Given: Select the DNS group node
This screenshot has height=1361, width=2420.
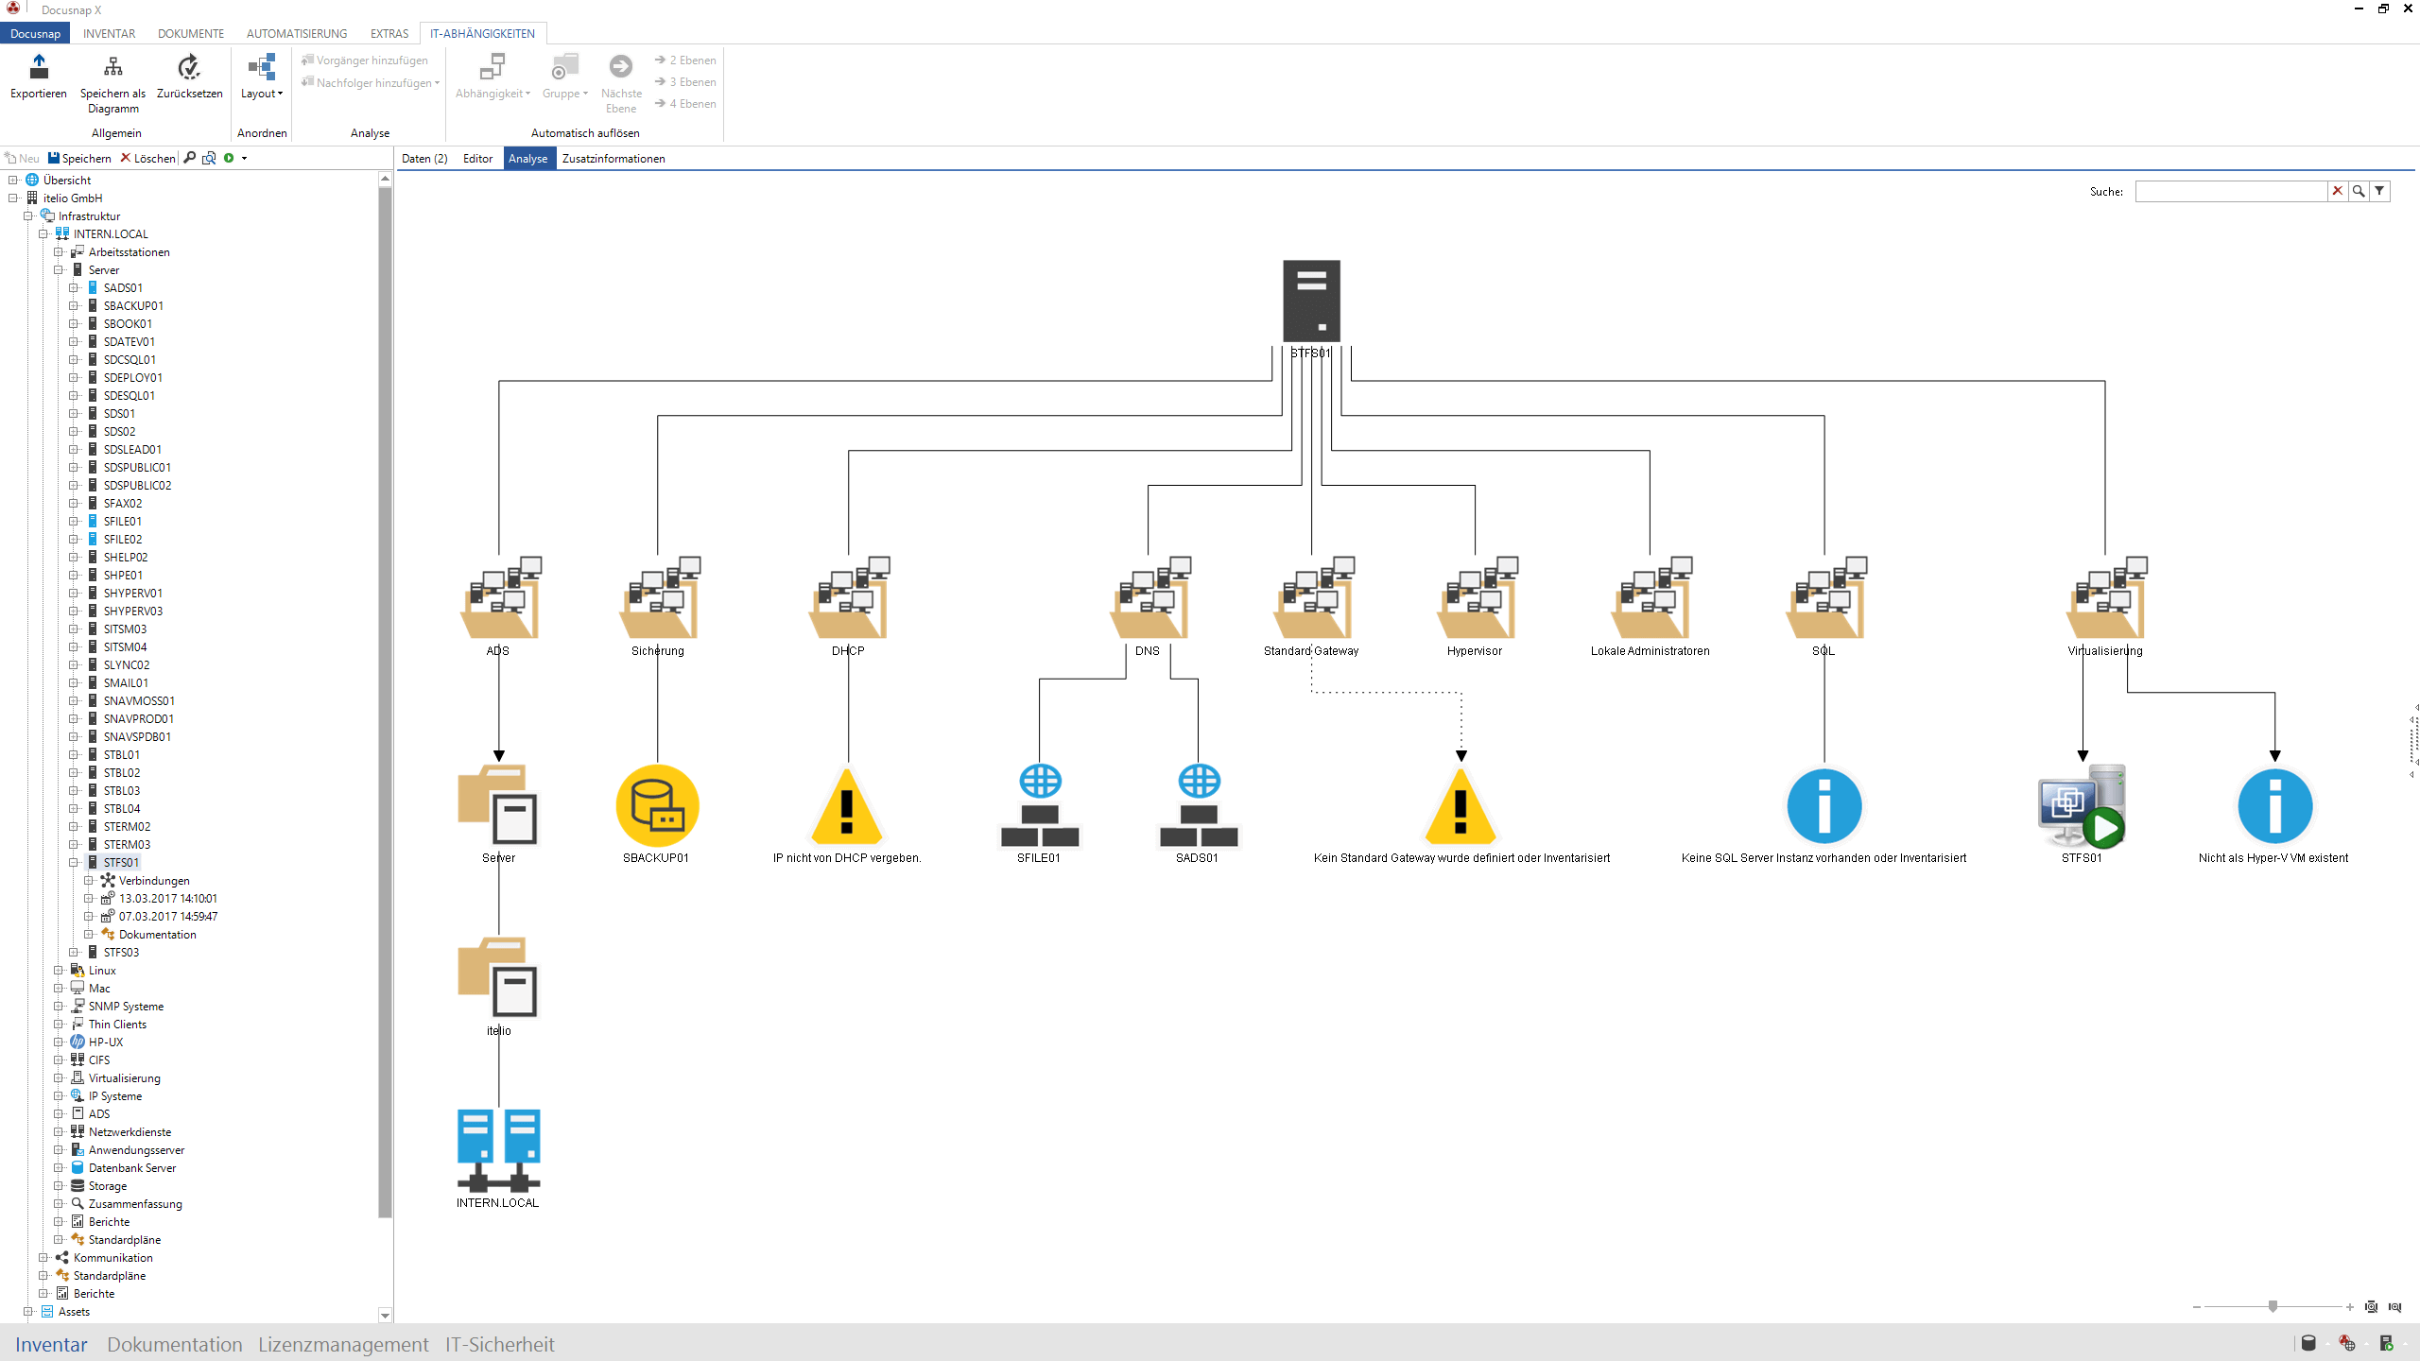Looking at the screenshot, I should pyautogui.click(x=1149, y=597).
